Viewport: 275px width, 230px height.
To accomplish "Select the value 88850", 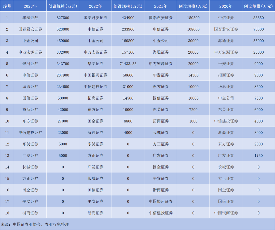I will pyautogui.click(x=258, y=18).
